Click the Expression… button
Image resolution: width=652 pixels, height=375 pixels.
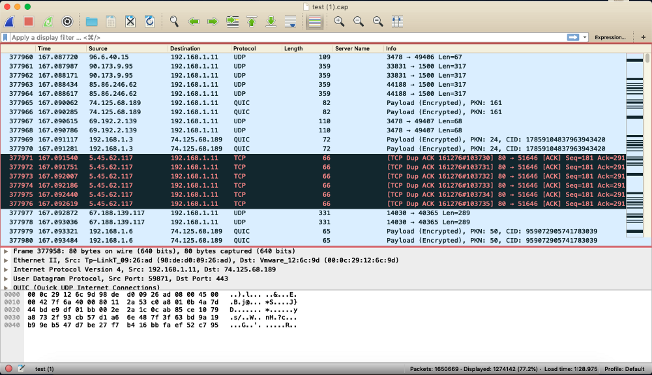tap(610, 38)
